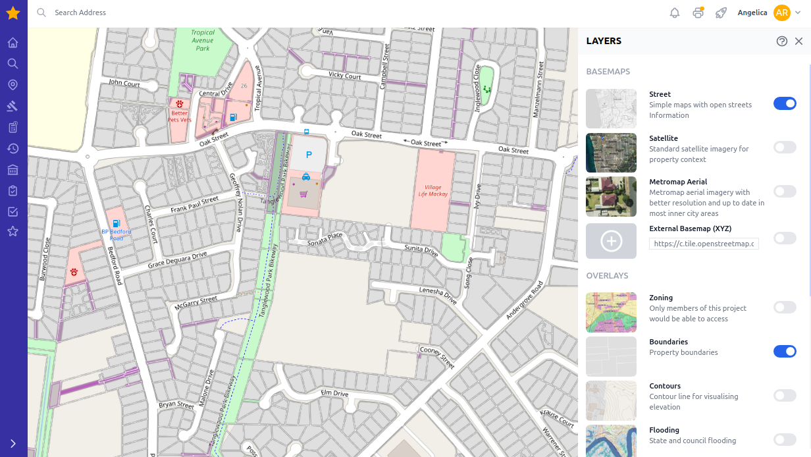Click the Lenesha Drive street label

[x=438, y=295]
